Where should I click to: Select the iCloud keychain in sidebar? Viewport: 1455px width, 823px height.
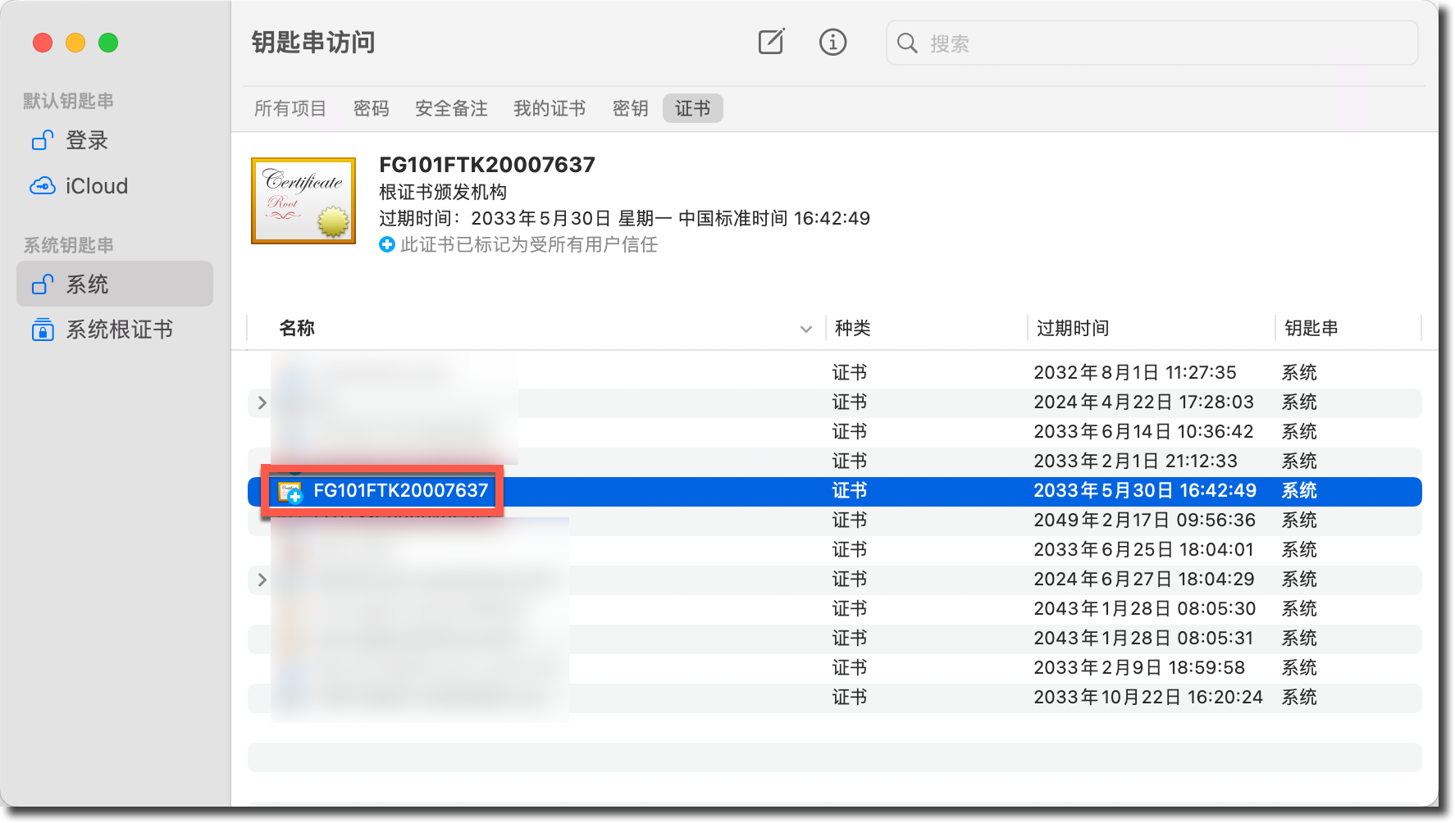click(96, 186)
